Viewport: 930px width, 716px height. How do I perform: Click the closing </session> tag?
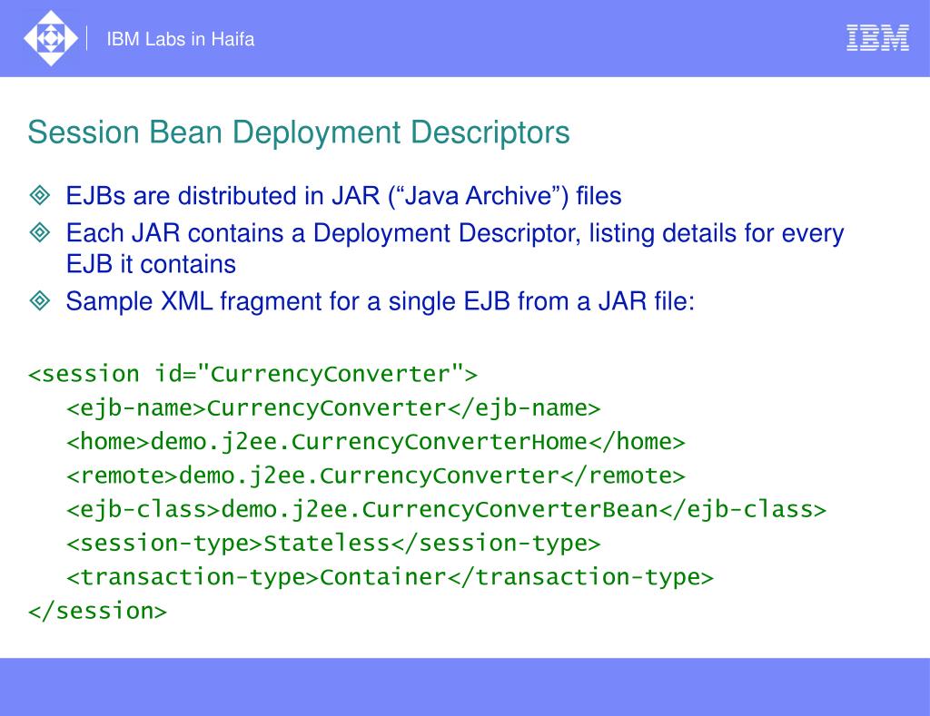point(98,611)
